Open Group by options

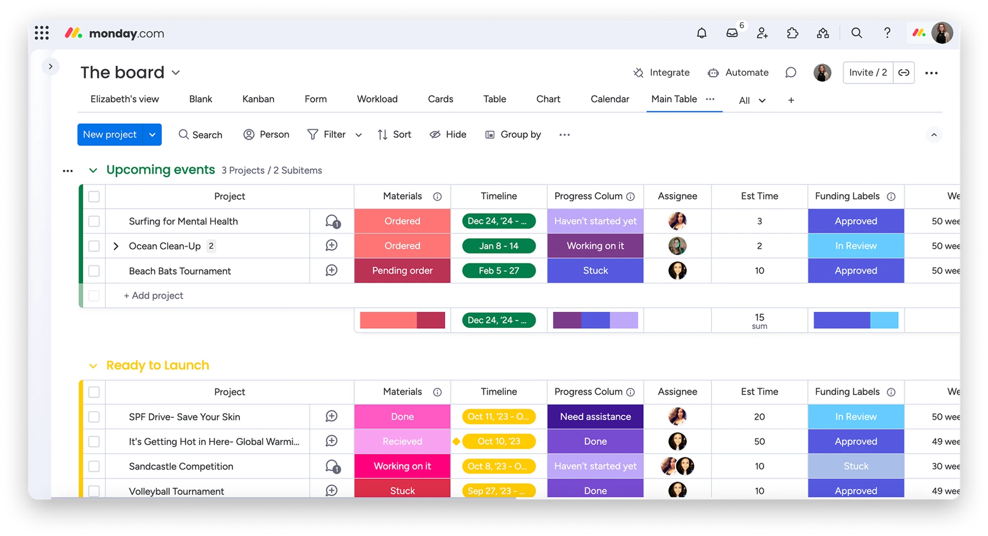pos(513,135)
